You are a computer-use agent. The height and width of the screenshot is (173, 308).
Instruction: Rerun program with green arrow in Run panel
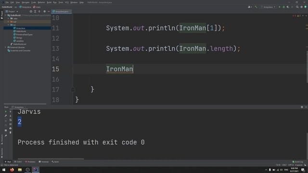[x=6, y=111]
